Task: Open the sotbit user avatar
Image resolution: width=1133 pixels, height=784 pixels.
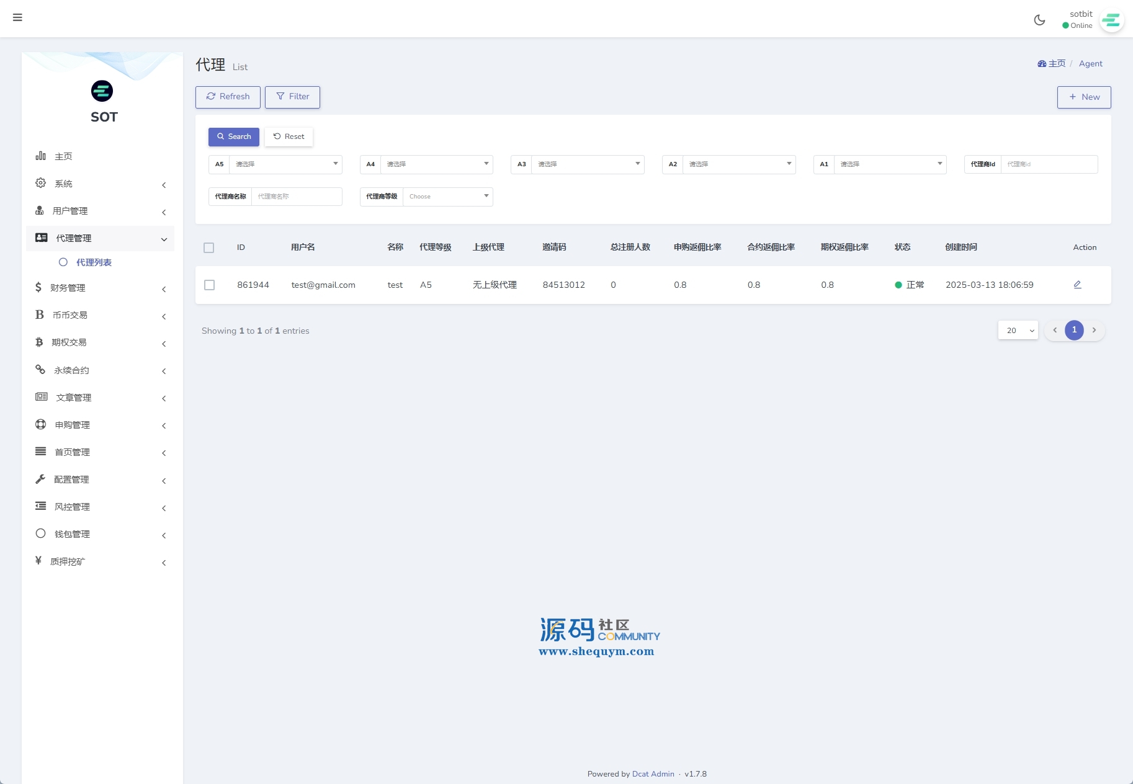Action: 1111,20
